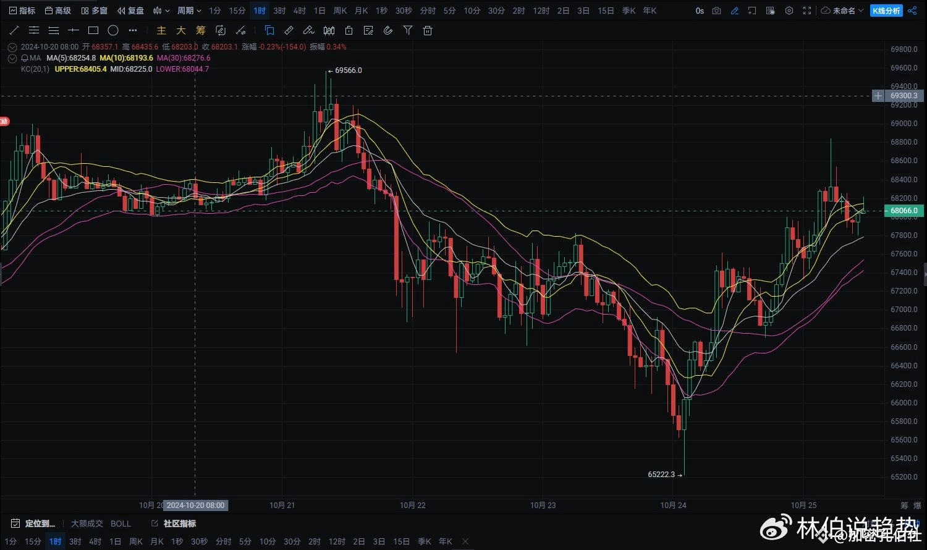Click the K线分析 button
927x550 pixels.
pos(886,11)
